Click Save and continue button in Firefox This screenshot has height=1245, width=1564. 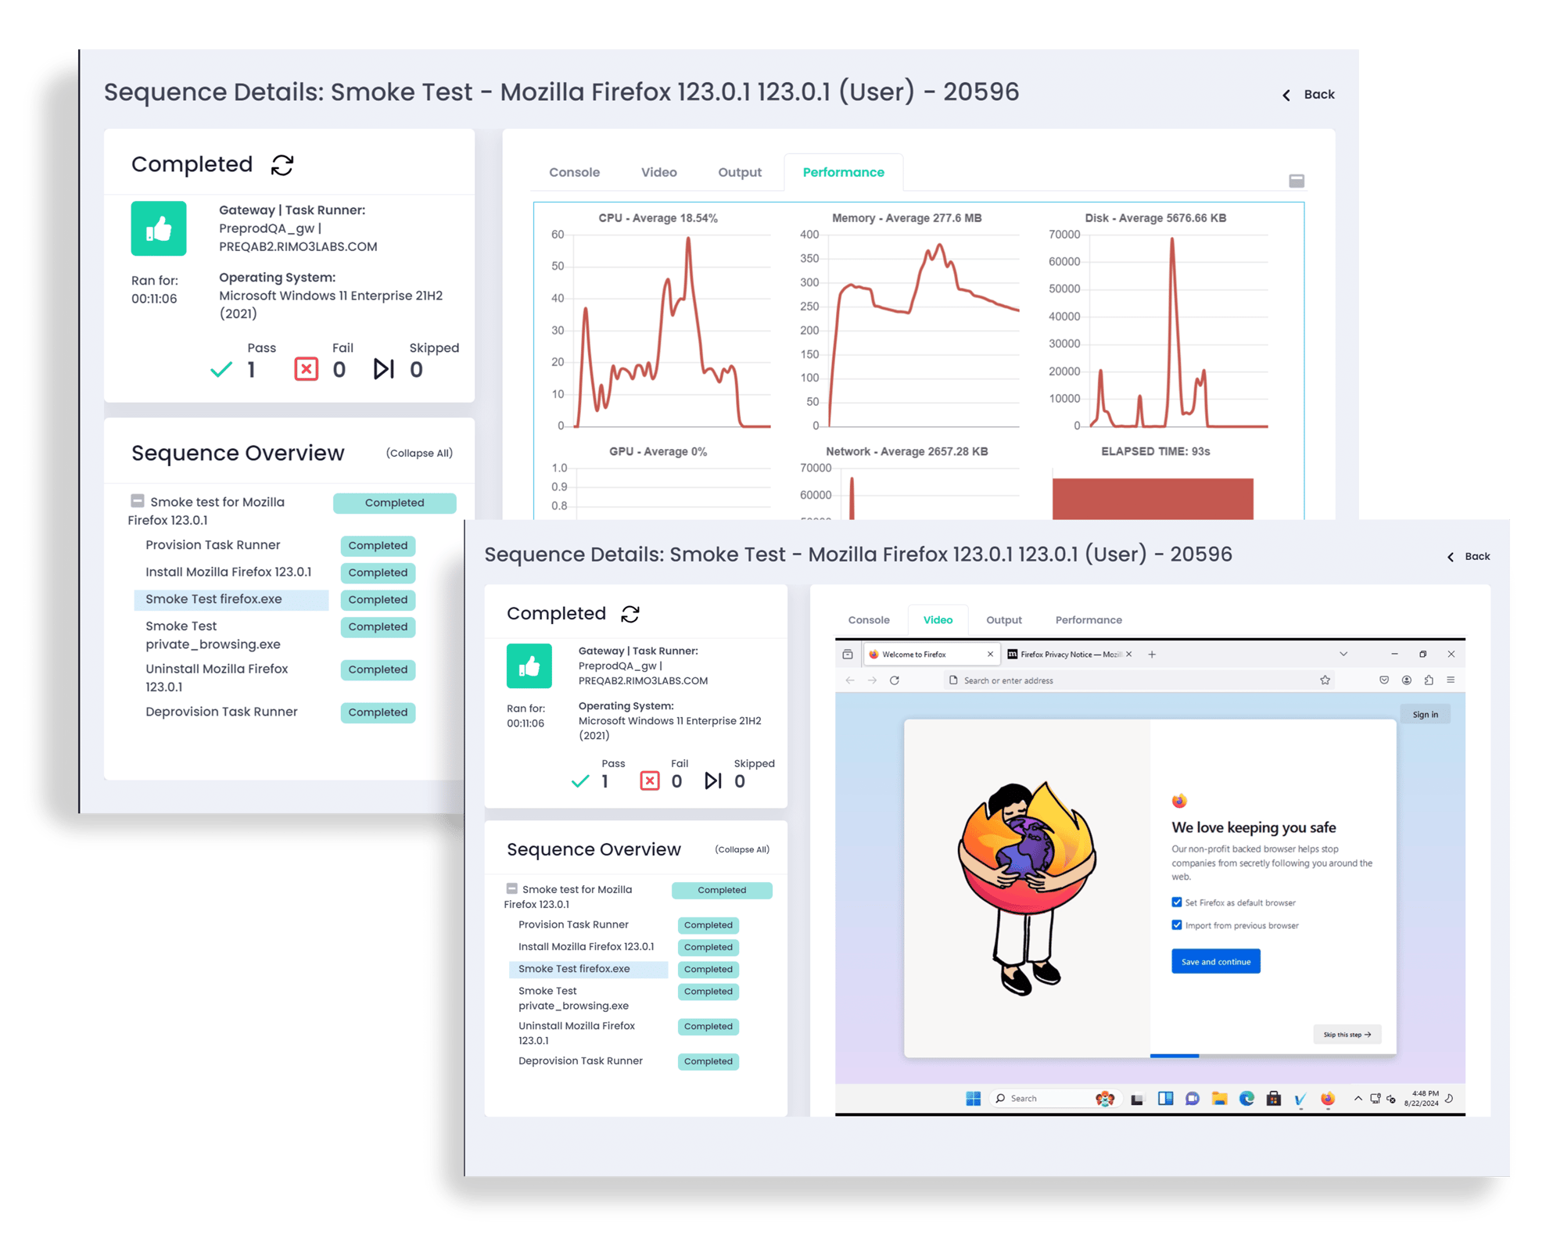[x=1215, y=962]
